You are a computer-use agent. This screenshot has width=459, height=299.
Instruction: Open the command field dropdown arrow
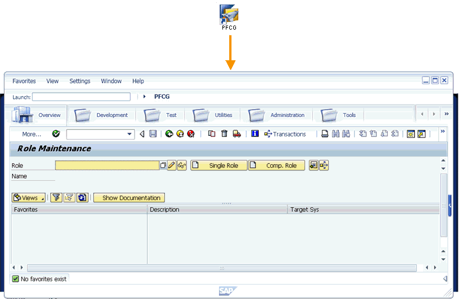[129, 134]
